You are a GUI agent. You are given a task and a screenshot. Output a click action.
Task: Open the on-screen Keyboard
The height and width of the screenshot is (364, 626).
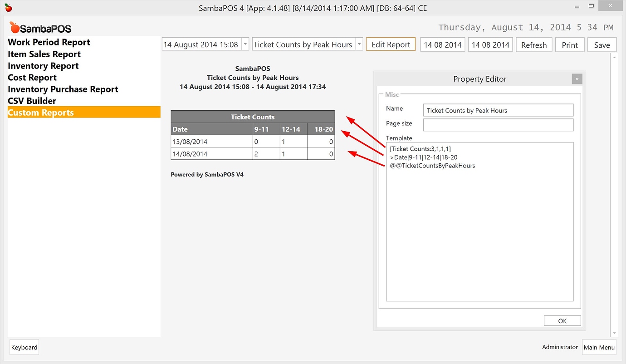[24, 347]
